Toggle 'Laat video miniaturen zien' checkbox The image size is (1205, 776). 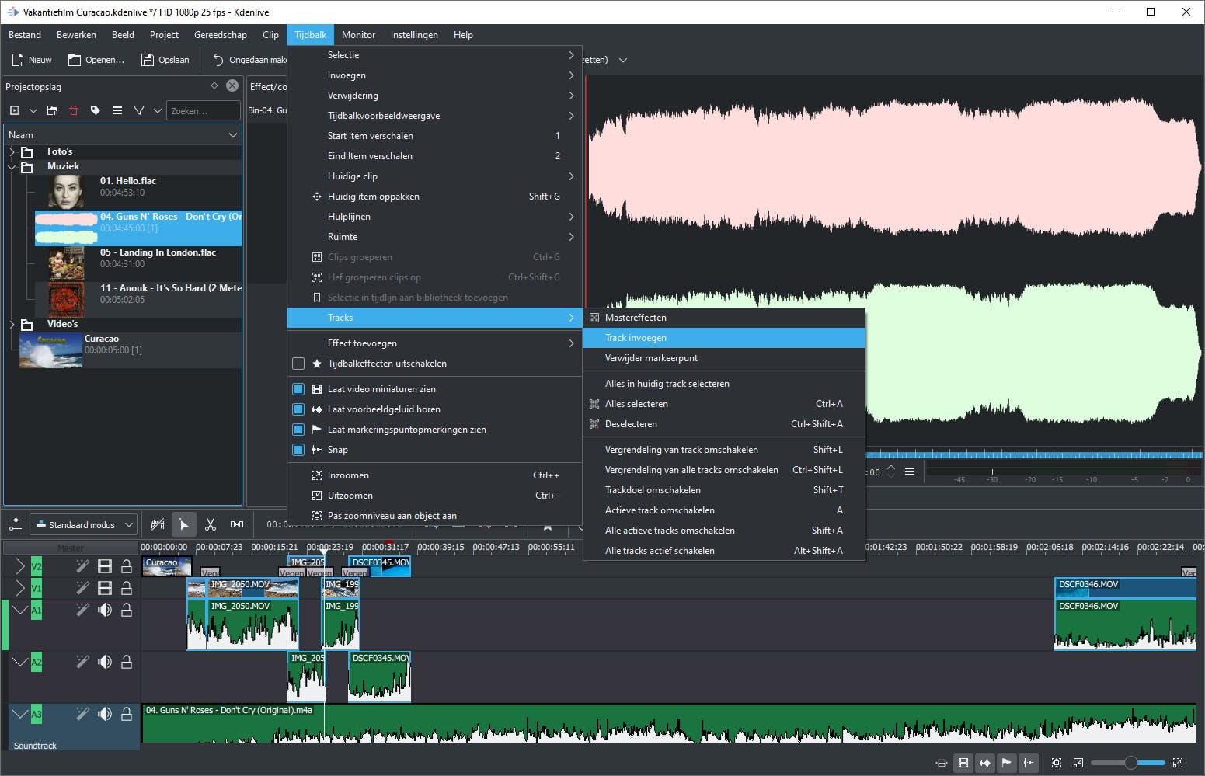point(298,389)
